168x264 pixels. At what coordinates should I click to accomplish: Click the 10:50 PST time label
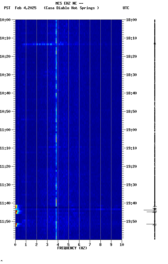tap(5, 112)
